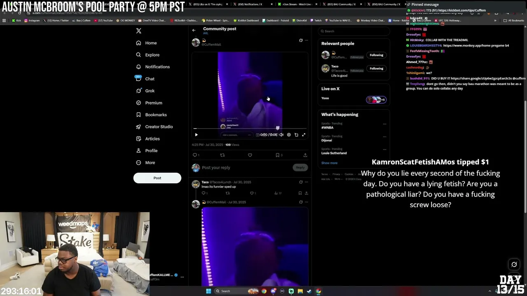This screenshot has height=296, width=527.
Task: Go back using the Community post arrow
Action: 194,30
